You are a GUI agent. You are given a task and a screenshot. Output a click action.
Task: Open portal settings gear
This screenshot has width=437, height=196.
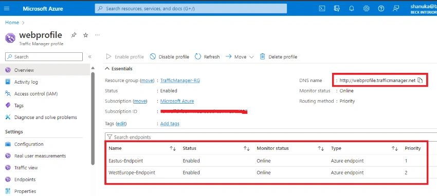click(x=366, y=8)
